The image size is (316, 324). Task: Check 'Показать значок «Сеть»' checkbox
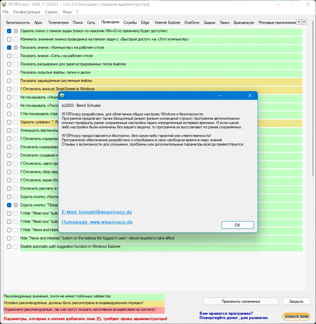[9, 56]
